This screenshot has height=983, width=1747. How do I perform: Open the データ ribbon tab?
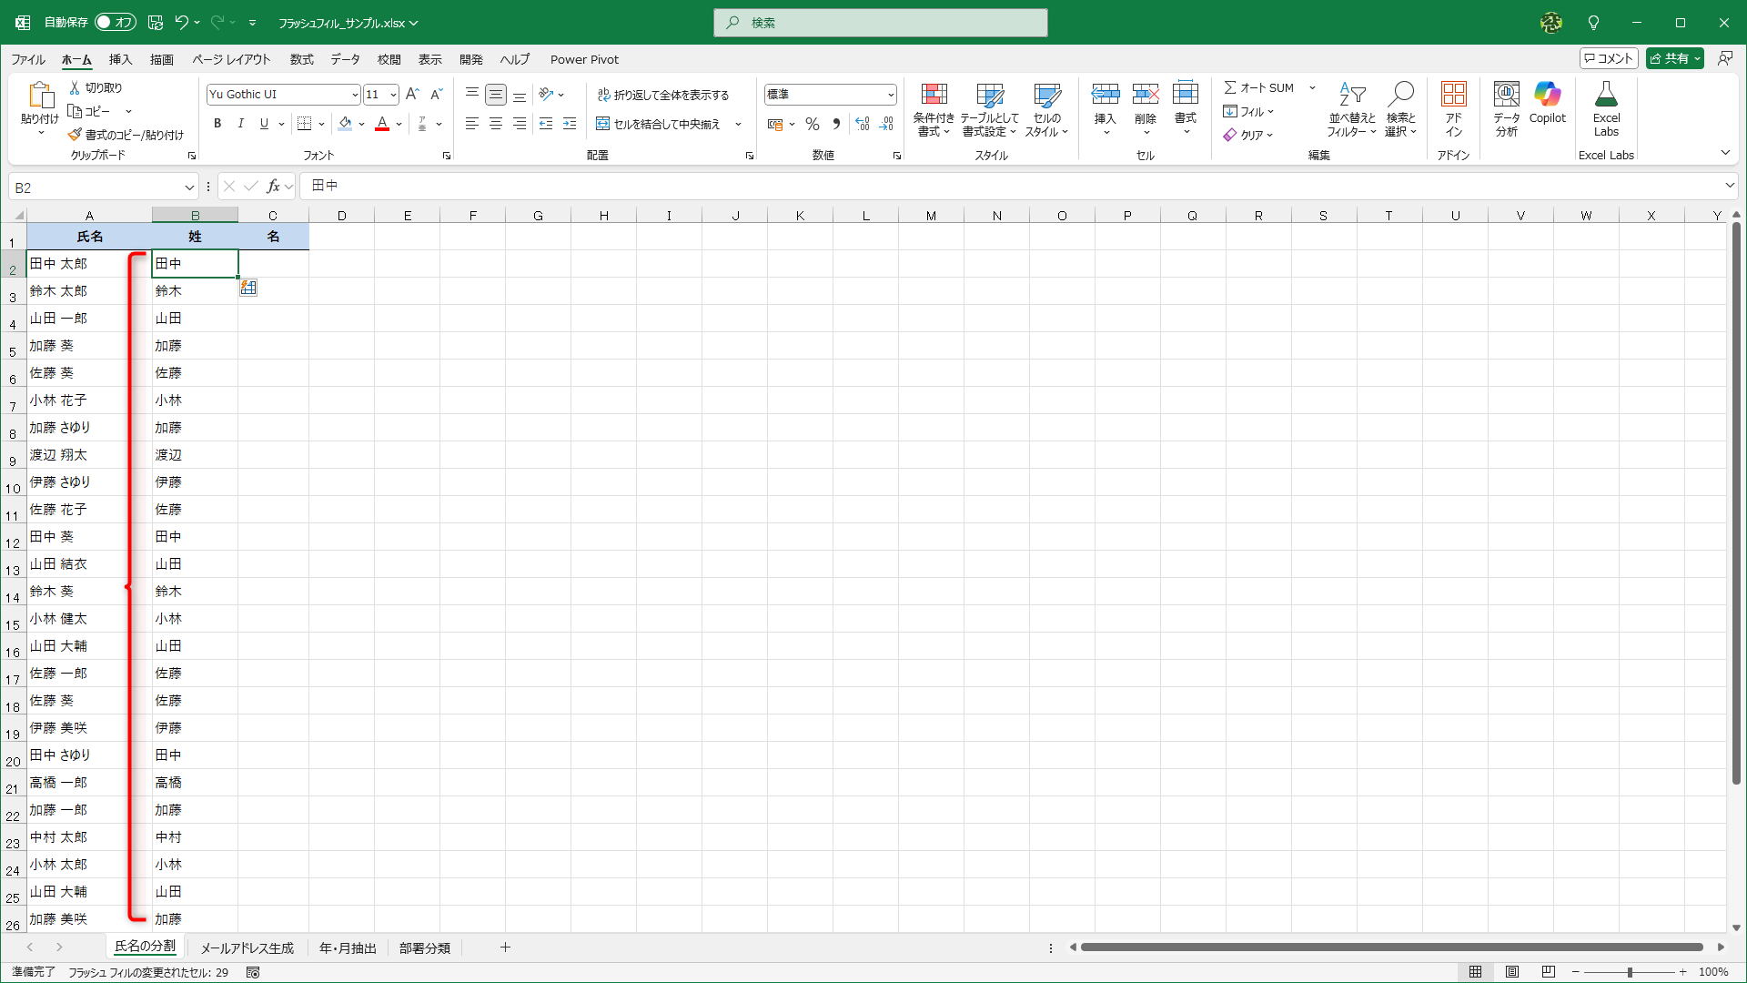pos(345,59)
